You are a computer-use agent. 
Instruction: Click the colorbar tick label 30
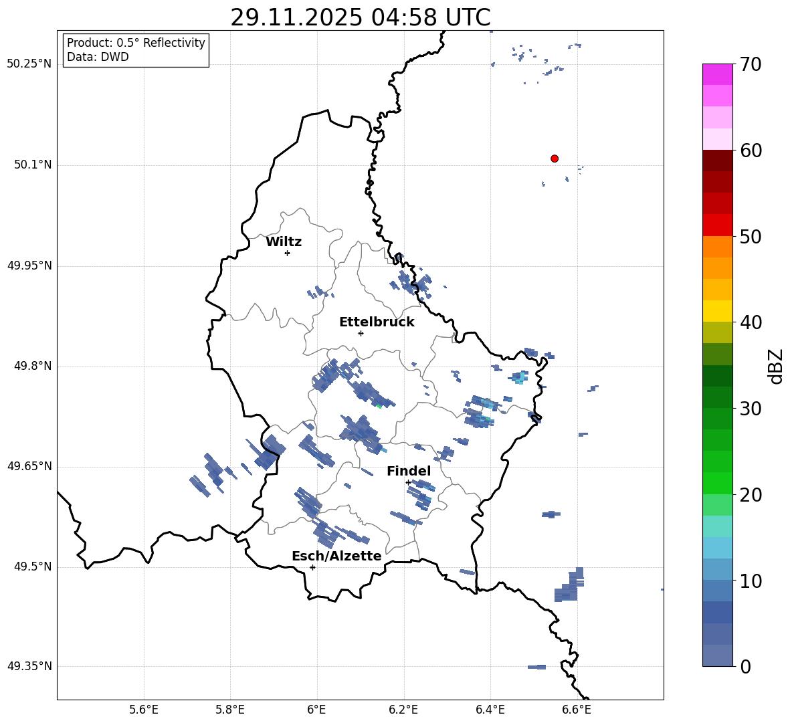click(x=751, y=409)
